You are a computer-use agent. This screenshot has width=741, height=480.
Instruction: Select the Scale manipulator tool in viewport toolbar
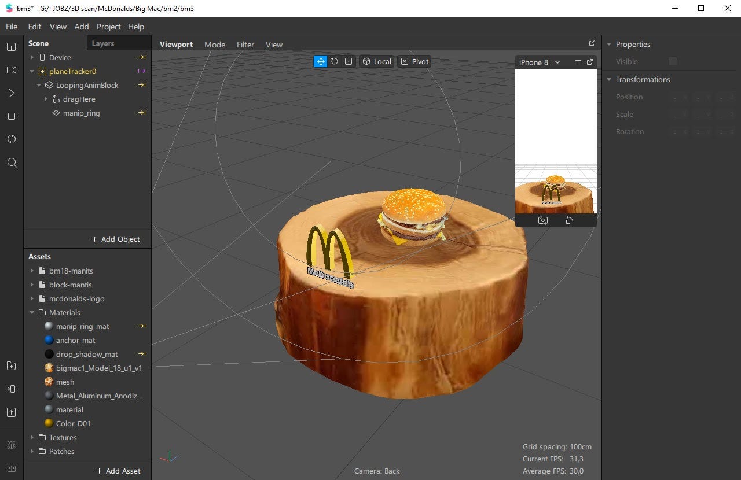(349, 61)
